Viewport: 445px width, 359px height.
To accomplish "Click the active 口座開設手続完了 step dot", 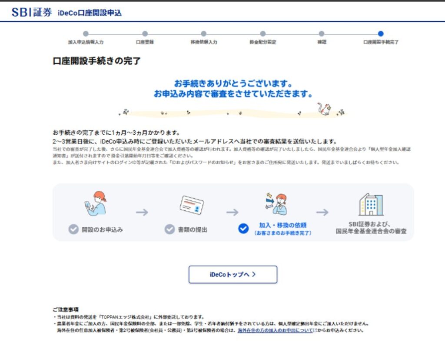I will pos(381,34).
